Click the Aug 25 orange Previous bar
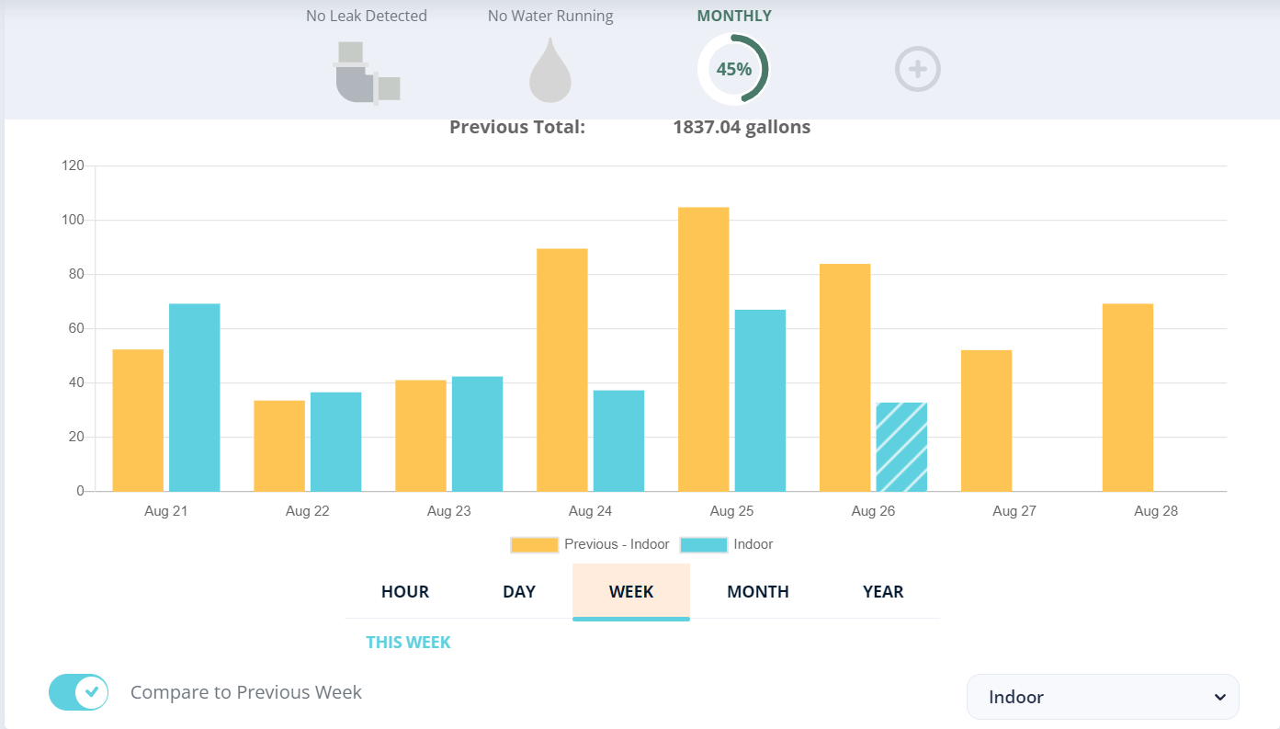The image size is (1280, 729). point(704,349)
